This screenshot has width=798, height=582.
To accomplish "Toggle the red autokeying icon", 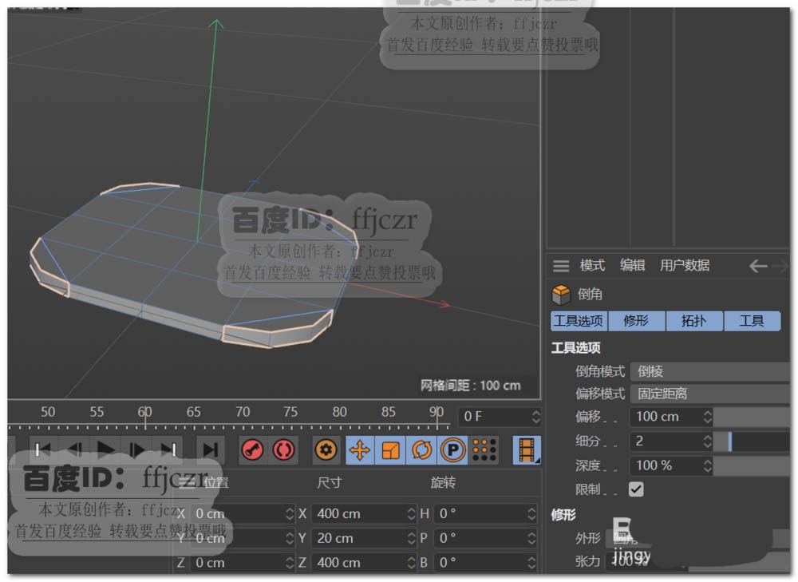I will pos(283,450).
